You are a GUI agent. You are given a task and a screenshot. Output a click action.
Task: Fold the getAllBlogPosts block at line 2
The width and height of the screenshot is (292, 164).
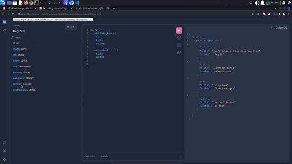[89, 33]
